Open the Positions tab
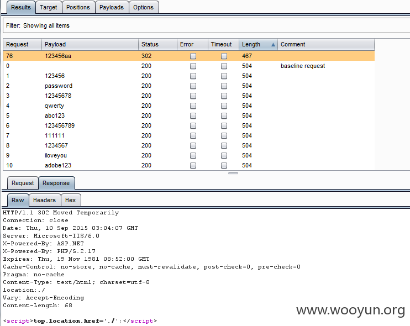The image size is (410, 326). (x=78, y=7)
